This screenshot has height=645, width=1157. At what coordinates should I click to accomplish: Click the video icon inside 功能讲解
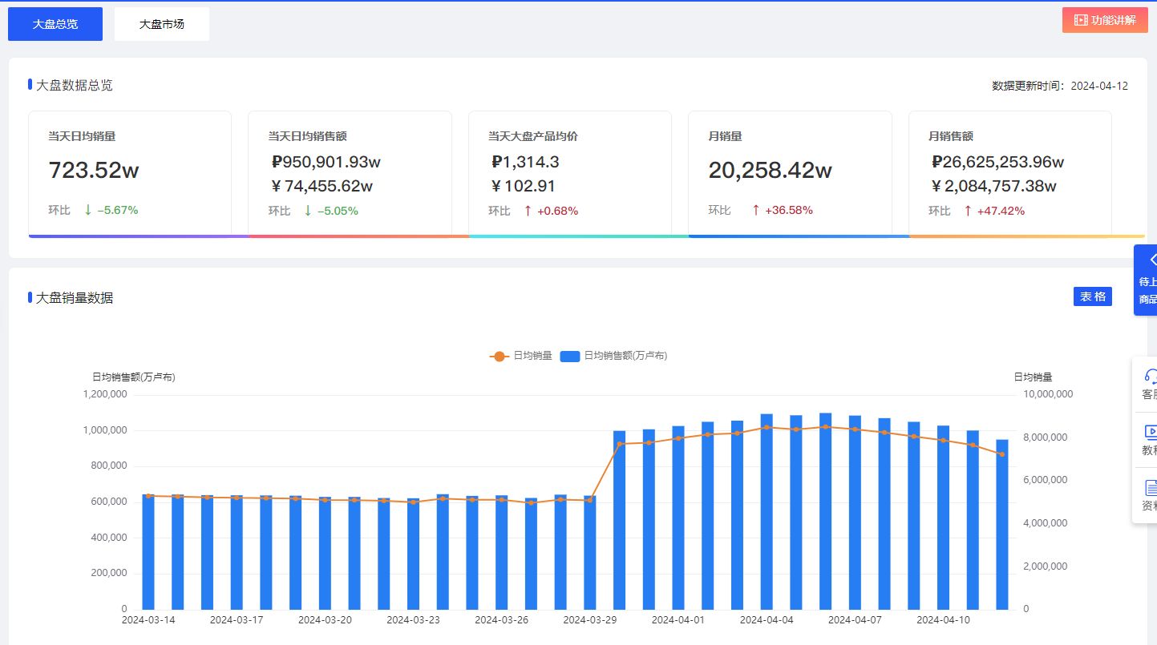1081,20
